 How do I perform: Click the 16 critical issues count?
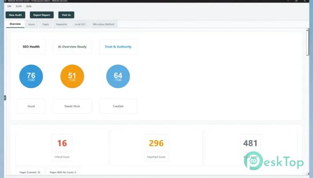(x=62, y=143)
